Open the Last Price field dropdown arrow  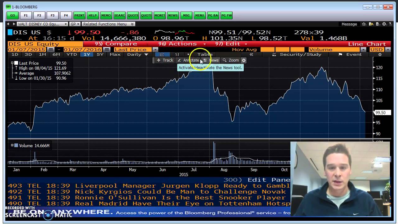[155, 49]
